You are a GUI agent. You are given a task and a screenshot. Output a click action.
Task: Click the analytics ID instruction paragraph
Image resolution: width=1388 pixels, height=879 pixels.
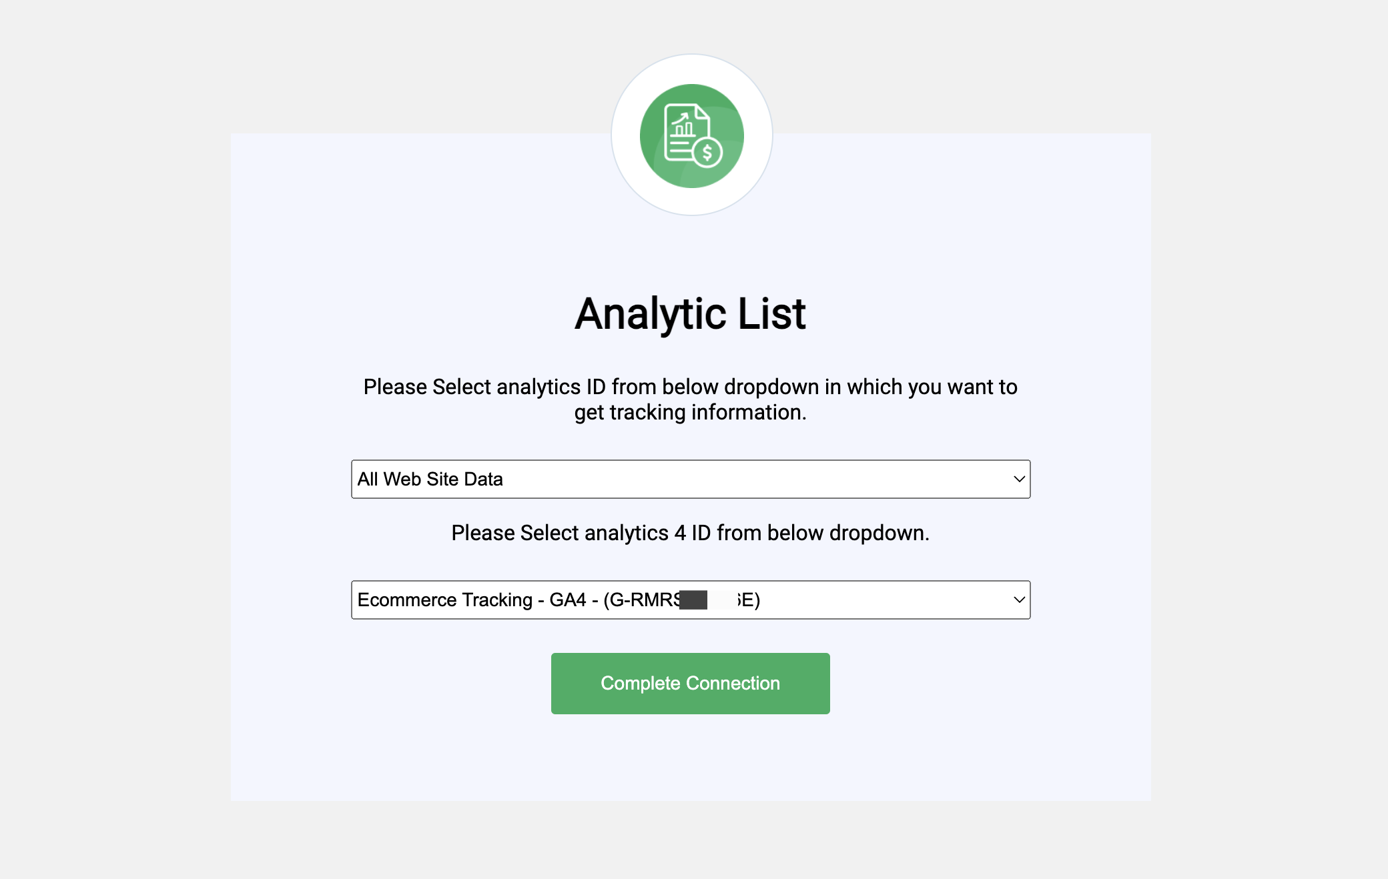tap(691, 399)
